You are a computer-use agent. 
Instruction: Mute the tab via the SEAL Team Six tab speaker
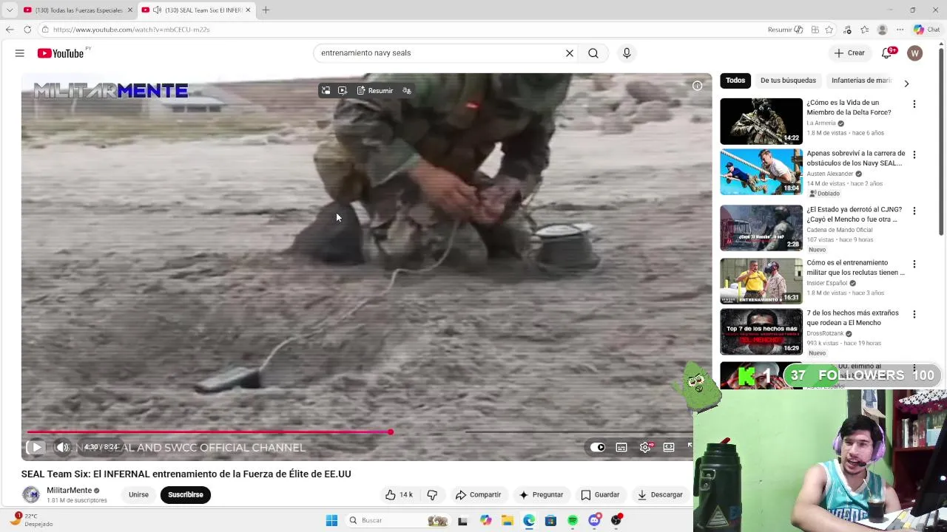point(157,10)
